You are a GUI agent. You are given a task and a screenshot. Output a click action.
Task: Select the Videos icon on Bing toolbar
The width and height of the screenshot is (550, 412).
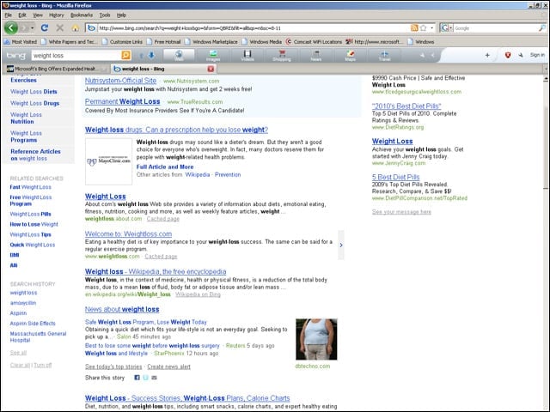click(x=247, y=55)
